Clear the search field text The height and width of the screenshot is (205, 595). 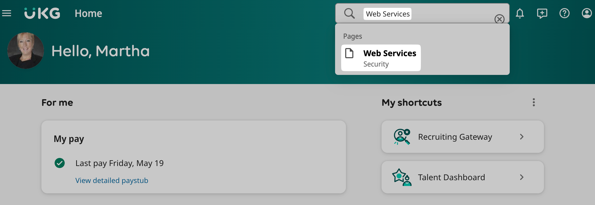(499, 19)
